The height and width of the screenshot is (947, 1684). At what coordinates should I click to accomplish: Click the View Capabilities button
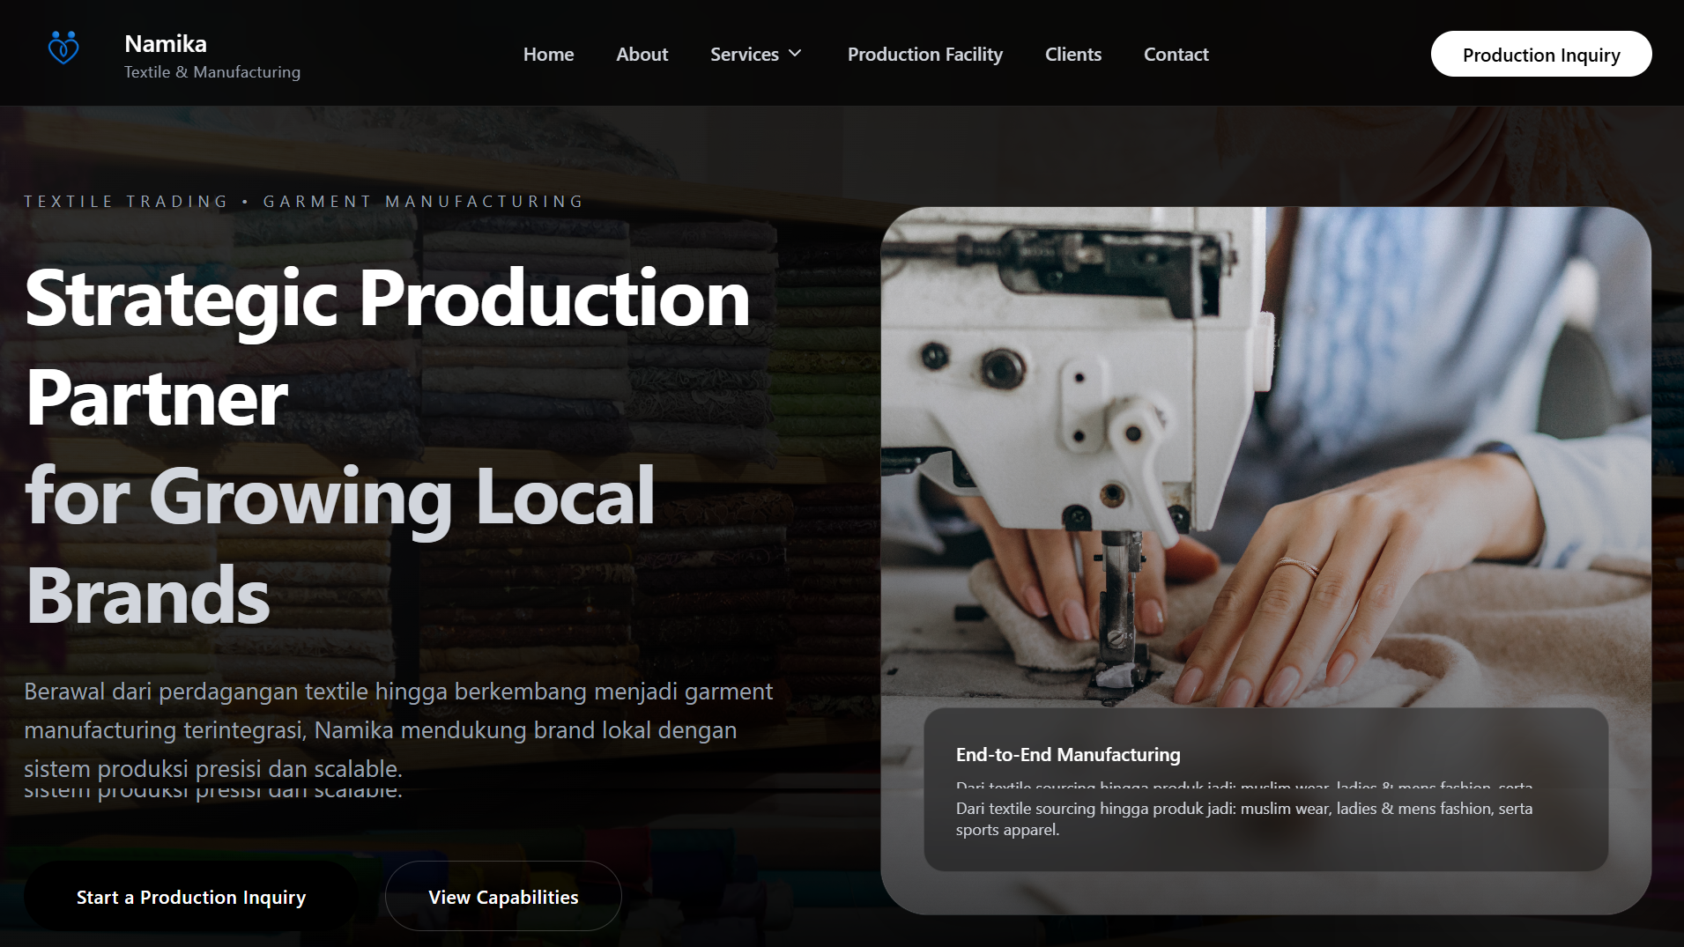pyautogui.click(x=503, y=897)
